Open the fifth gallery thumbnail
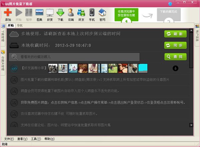This screenshot has width=200, height=147. point(93,68)
